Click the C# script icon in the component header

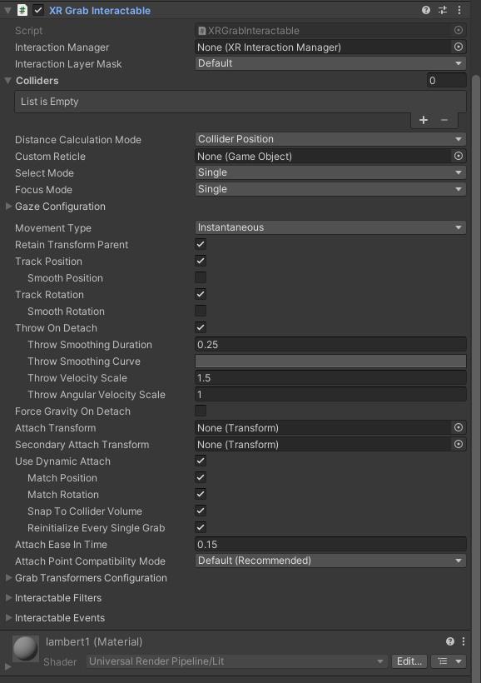tap(22, 10)
